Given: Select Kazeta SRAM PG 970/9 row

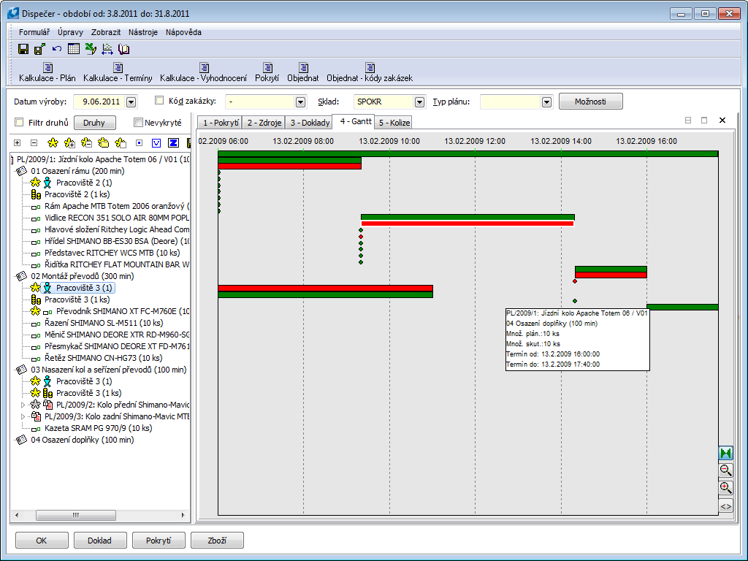Looking at the screenshot, I should (x=99, y=428).
